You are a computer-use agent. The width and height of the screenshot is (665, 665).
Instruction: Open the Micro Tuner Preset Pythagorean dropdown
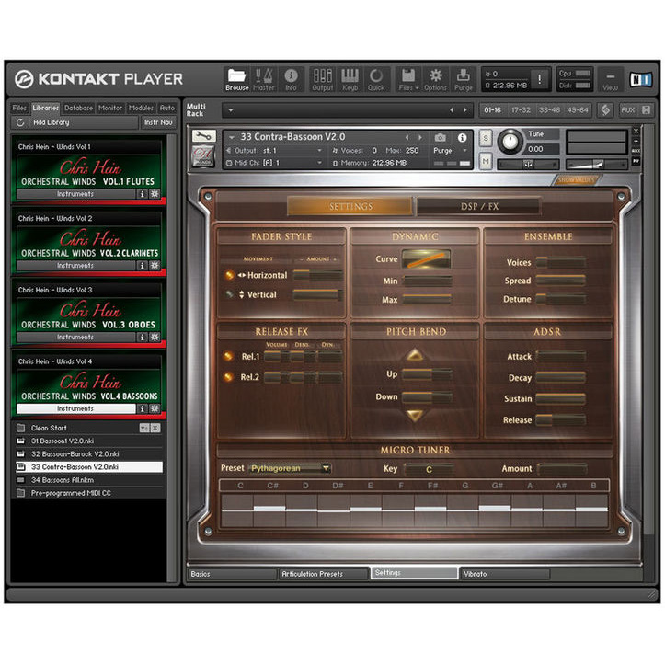point(290,468)
